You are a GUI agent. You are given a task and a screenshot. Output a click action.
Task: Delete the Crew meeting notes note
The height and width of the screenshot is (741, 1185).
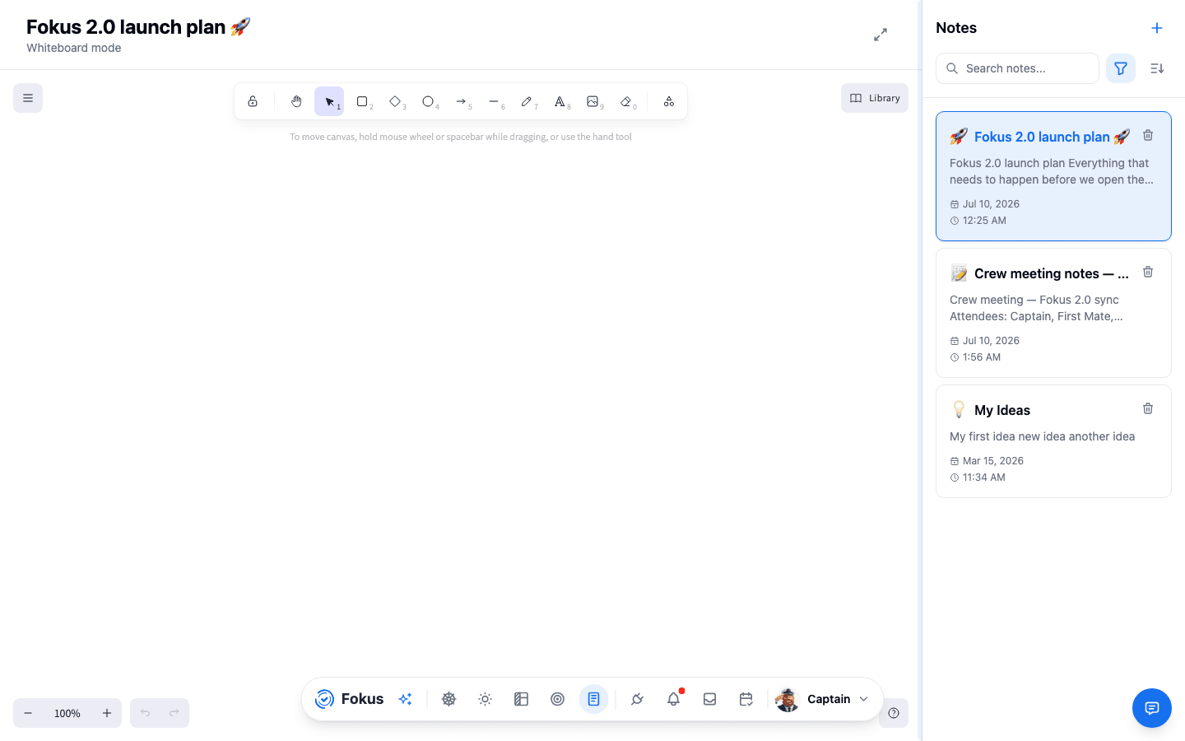(1148, 272)
